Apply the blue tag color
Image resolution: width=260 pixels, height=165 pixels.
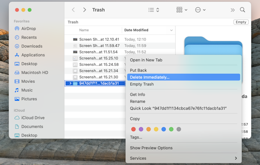(x=164, y=129)
